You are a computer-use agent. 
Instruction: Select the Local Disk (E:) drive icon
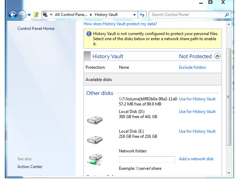[x=94, y=140]
